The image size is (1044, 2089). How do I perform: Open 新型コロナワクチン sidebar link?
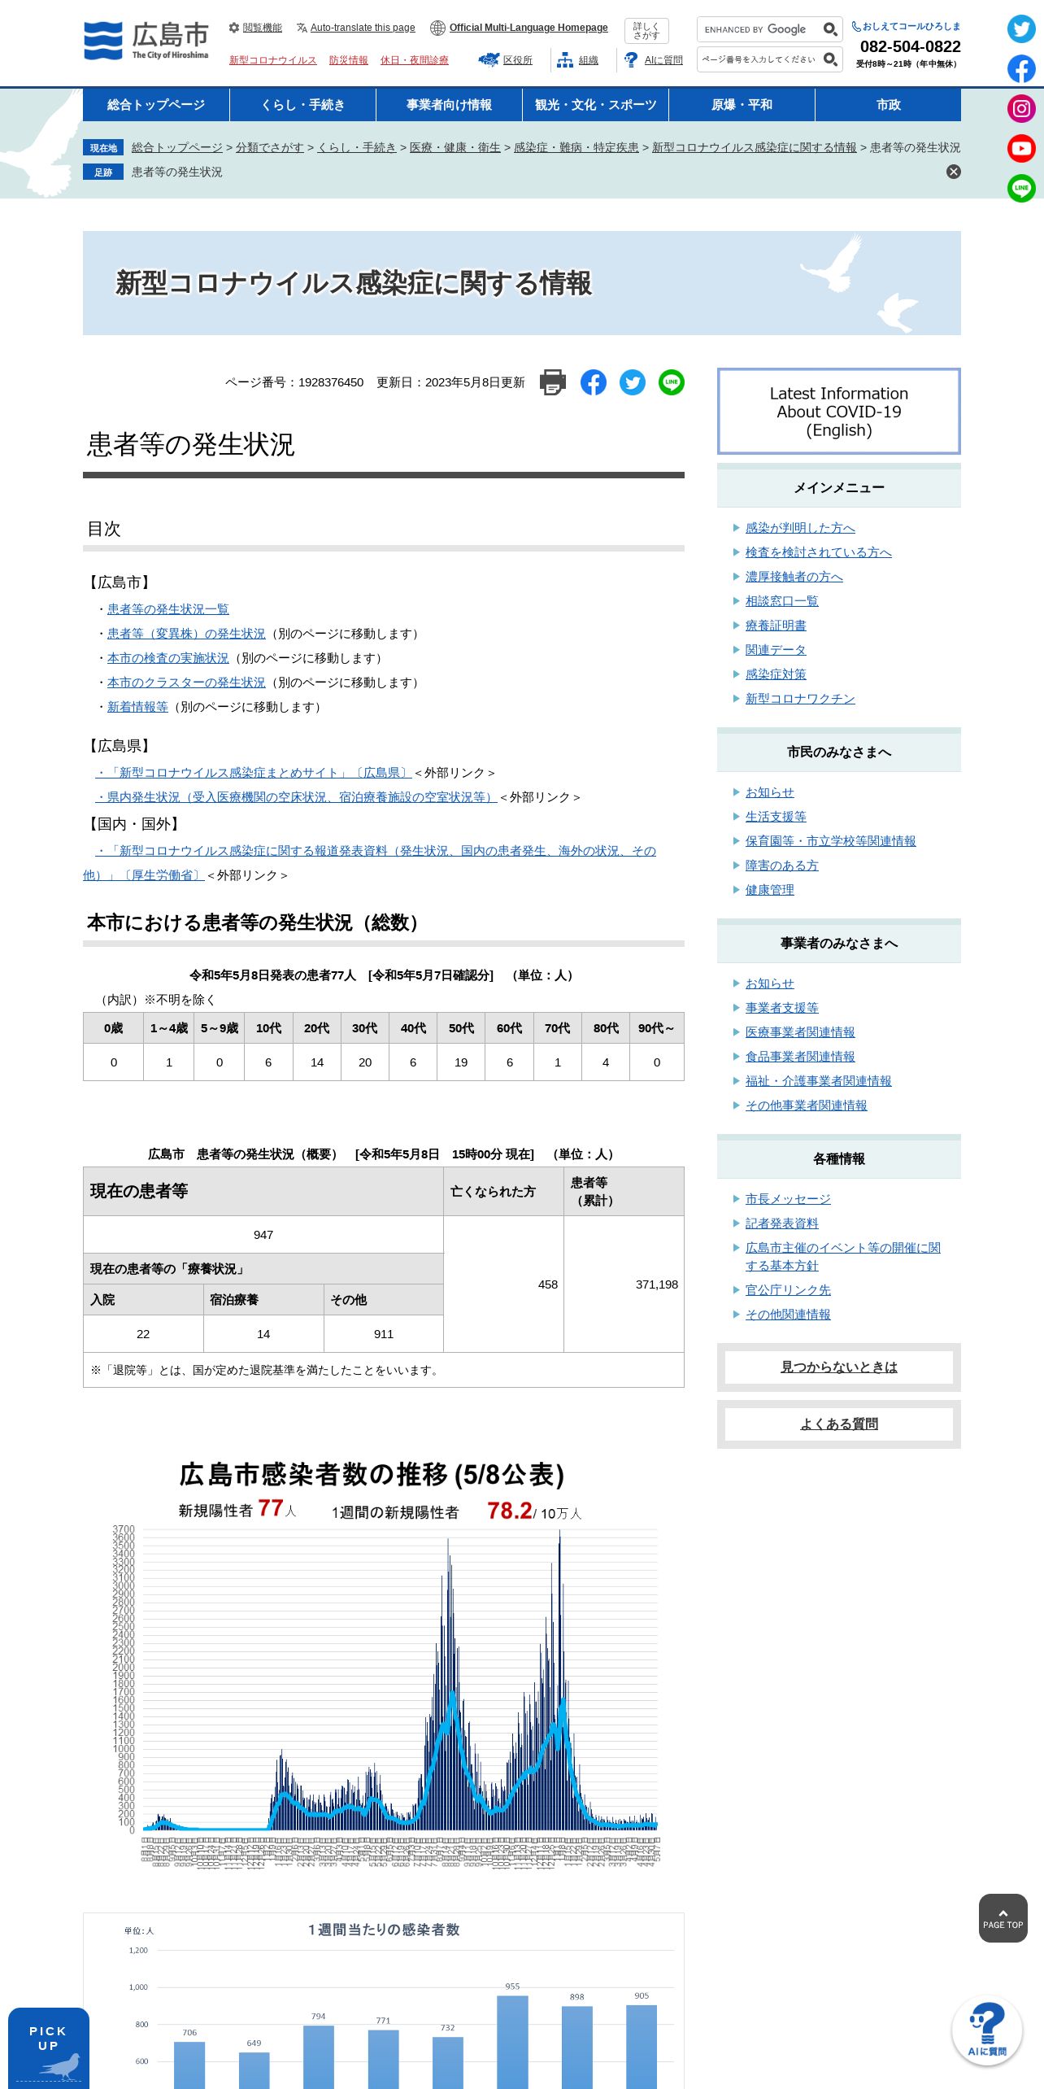[x=800, y=699]
